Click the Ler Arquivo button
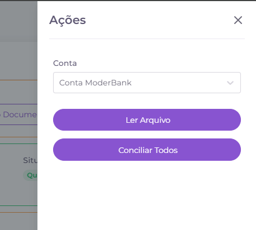 coord(147,120)
